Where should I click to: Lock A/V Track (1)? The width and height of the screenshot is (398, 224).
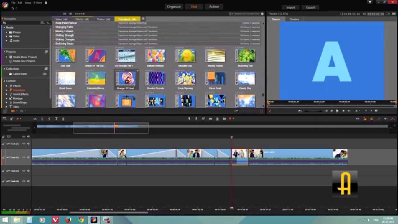click(3, 144)
